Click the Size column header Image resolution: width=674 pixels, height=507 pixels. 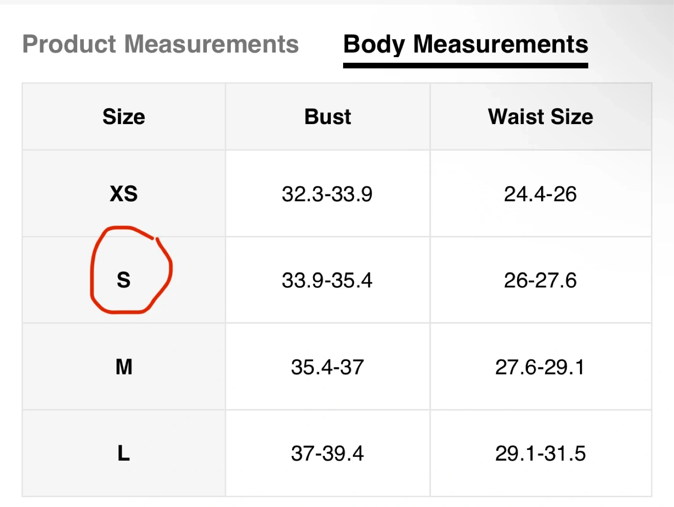pos(124,117)
